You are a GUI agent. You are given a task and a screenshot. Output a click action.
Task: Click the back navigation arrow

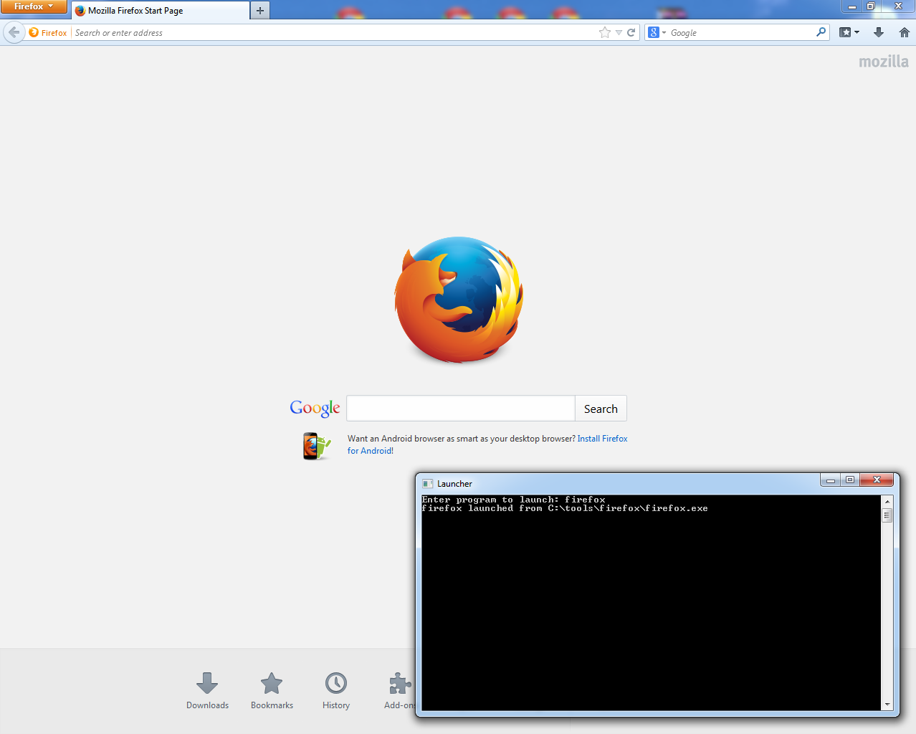point(13,32)
